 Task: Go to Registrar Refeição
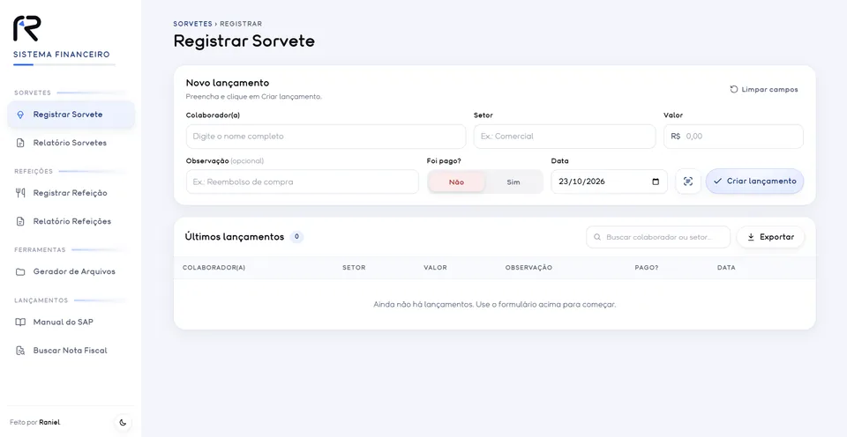click(71, 193)
